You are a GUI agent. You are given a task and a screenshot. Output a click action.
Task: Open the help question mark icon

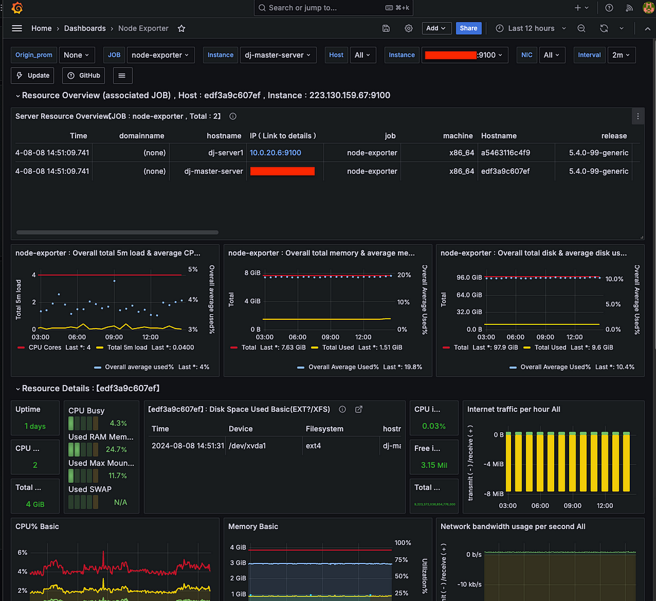[609, 8]
